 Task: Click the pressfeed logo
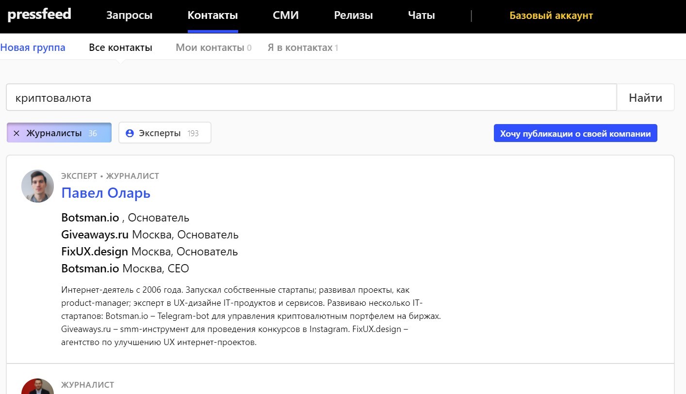[x=39, y=15]
